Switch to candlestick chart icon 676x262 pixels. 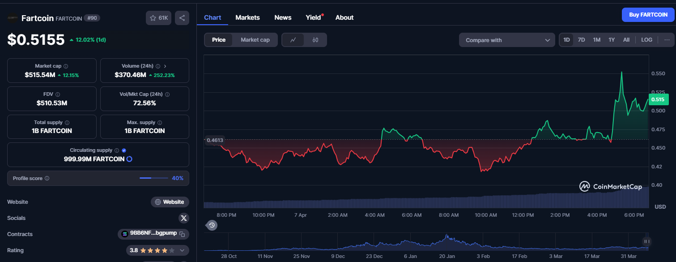[315, 40]
